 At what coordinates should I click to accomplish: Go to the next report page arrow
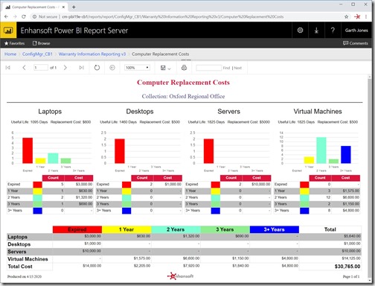point(65,68)
